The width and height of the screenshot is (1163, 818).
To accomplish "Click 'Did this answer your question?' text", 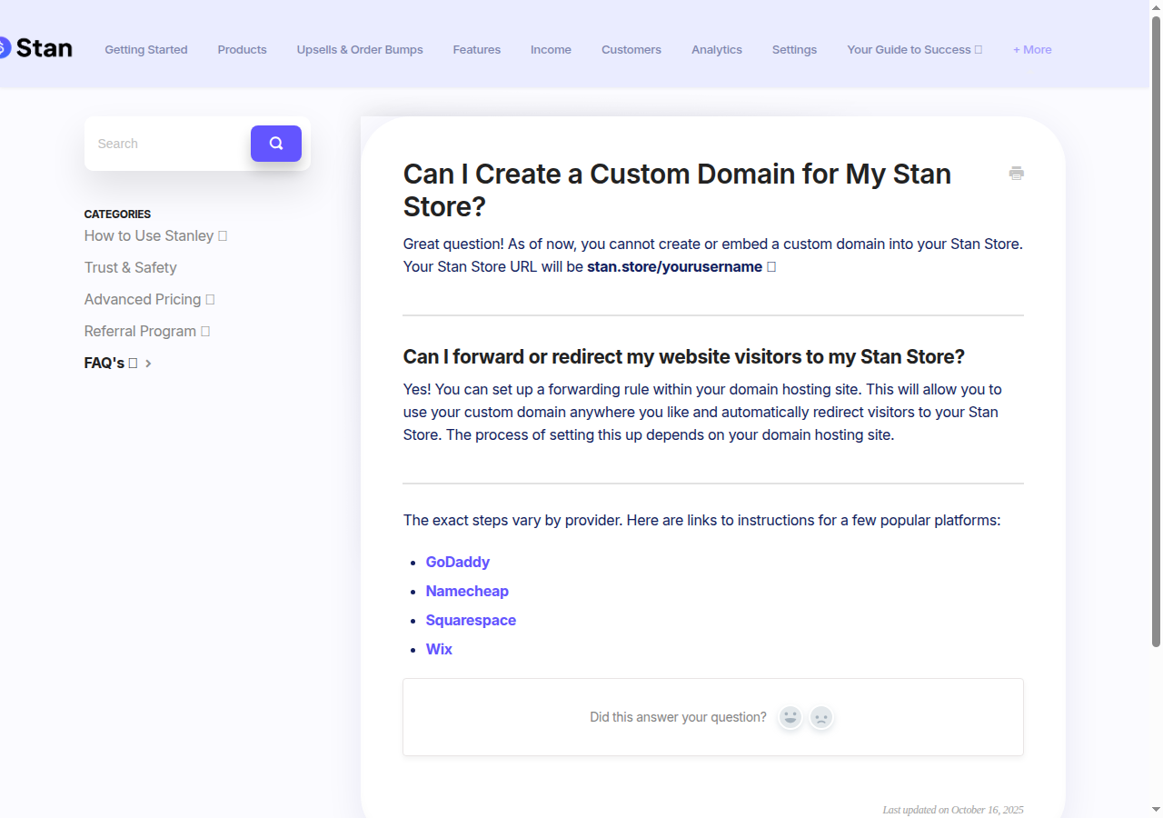I will pyautogui.click(x=678, y=717).
